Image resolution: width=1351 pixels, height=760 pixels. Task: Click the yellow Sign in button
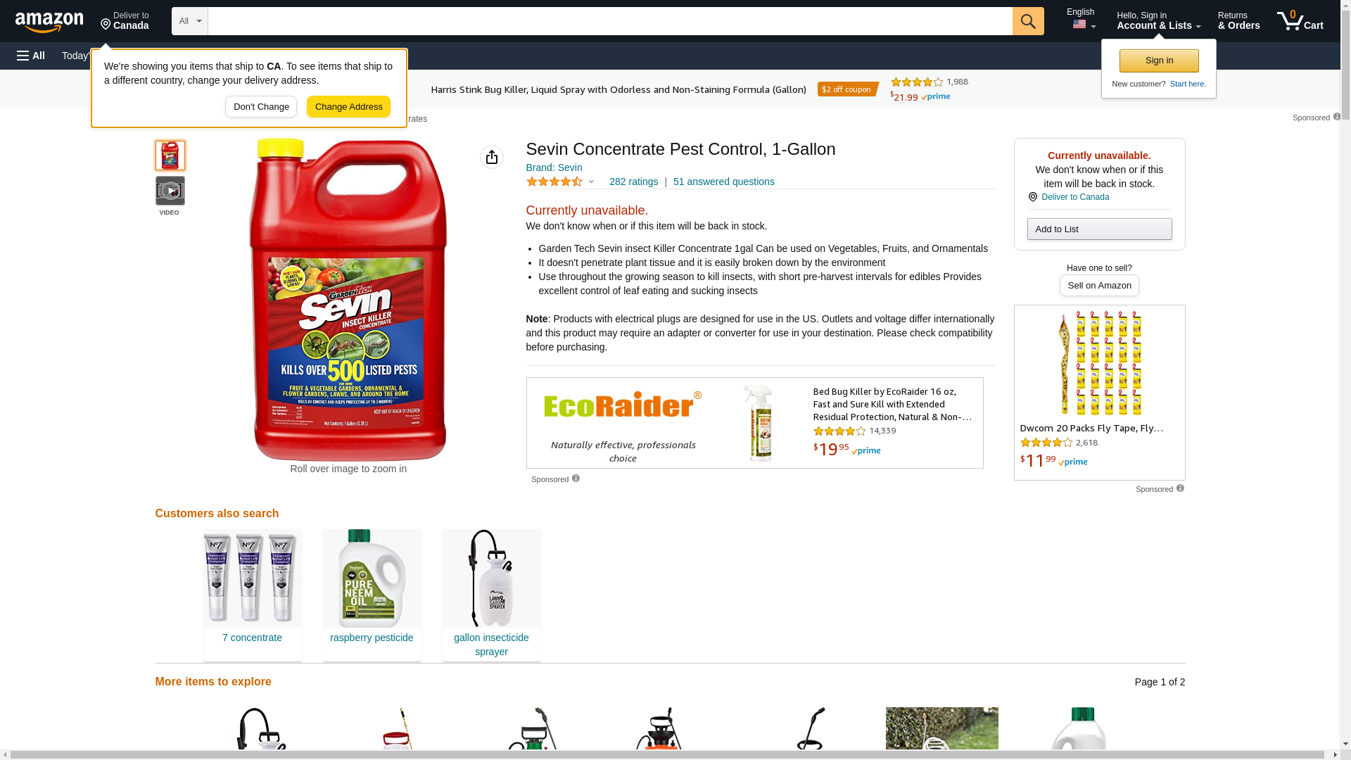point(1159,61)
